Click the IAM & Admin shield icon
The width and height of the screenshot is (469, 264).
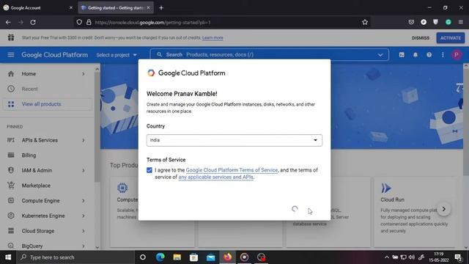(x=11, y=170)
